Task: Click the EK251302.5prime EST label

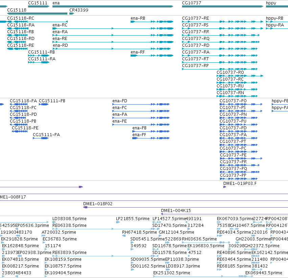Action: click(x=172, y=273)
